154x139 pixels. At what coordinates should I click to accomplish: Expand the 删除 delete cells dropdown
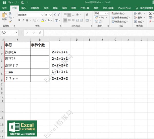[144, 17]
